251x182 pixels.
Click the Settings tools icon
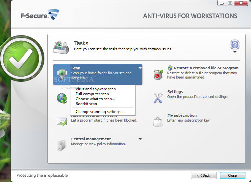click(x=158, y=98)
